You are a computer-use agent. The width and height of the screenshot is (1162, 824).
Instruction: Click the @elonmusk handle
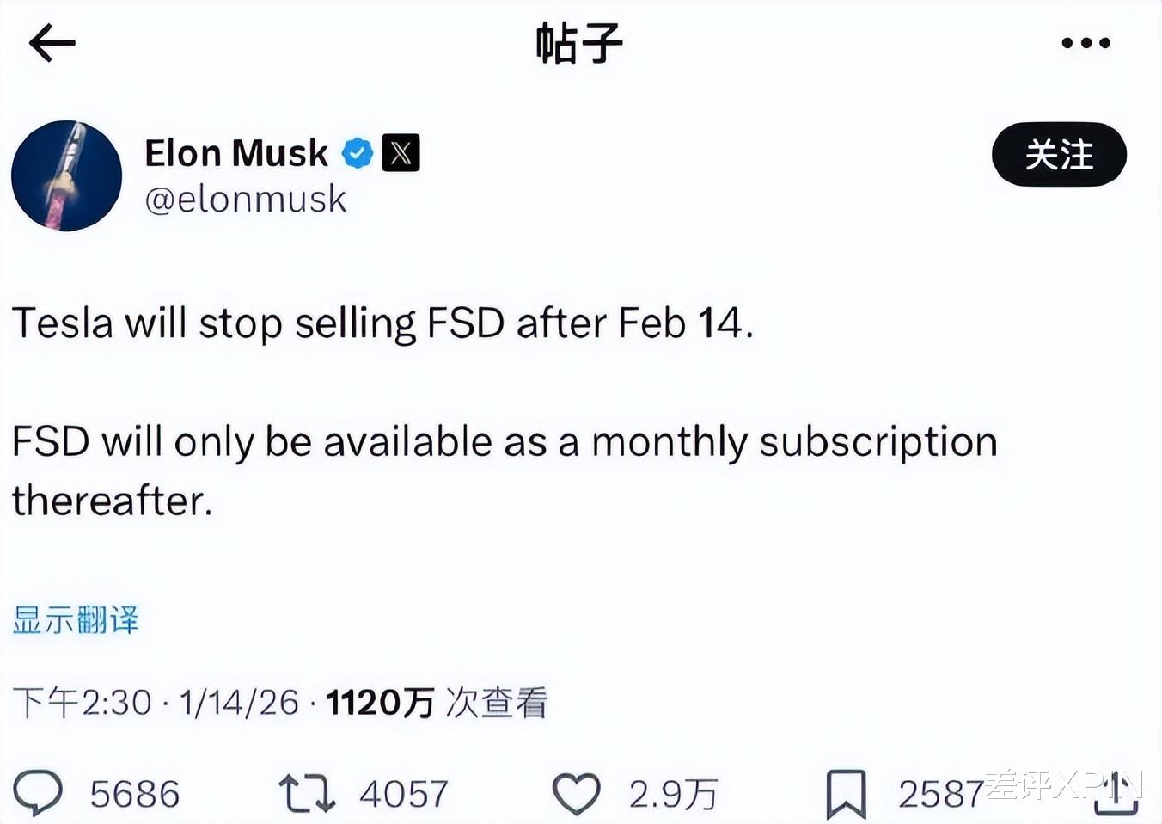click(x=246, y=200)
